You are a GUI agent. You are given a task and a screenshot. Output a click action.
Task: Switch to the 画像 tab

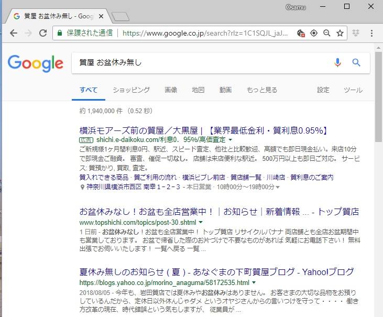[171, 90]
